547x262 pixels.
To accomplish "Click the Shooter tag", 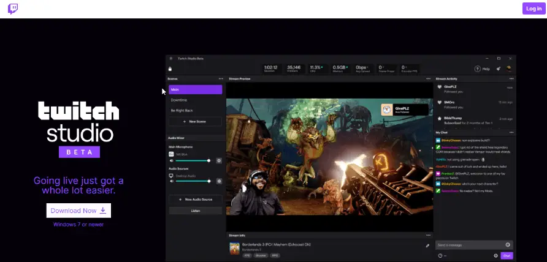I will (x=261, y=255).
